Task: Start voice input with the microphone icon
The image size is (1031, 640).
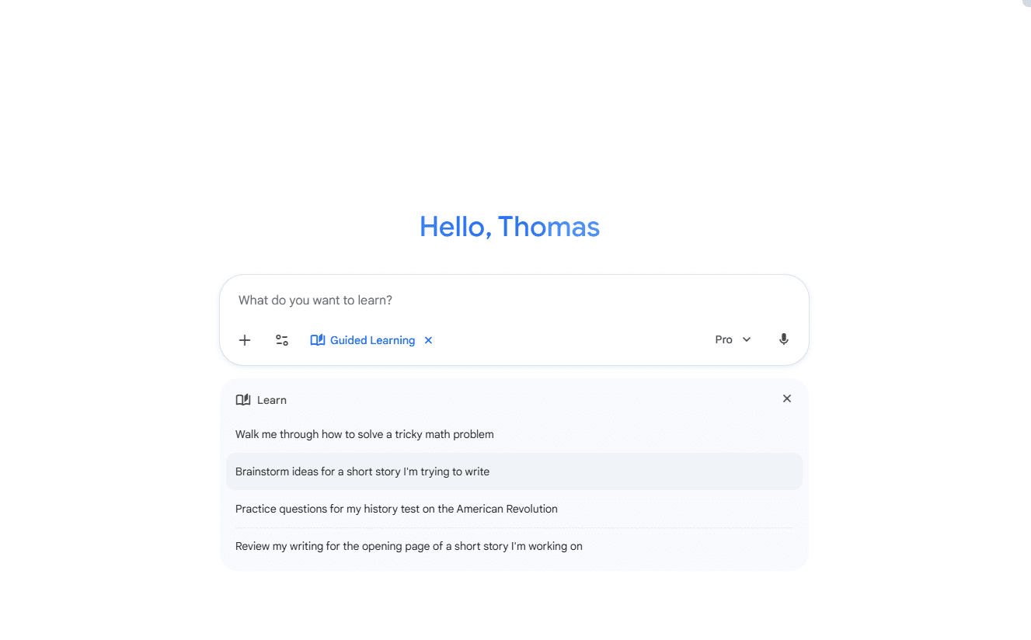Action: pyautogui.click(x=784, y=339)
